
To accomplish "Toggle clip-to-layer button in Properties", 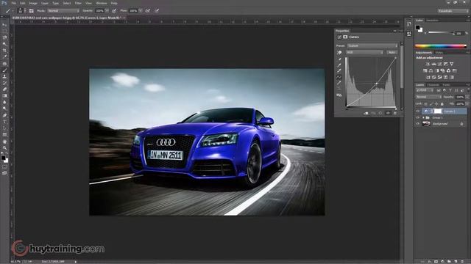I will coord(366,113).
